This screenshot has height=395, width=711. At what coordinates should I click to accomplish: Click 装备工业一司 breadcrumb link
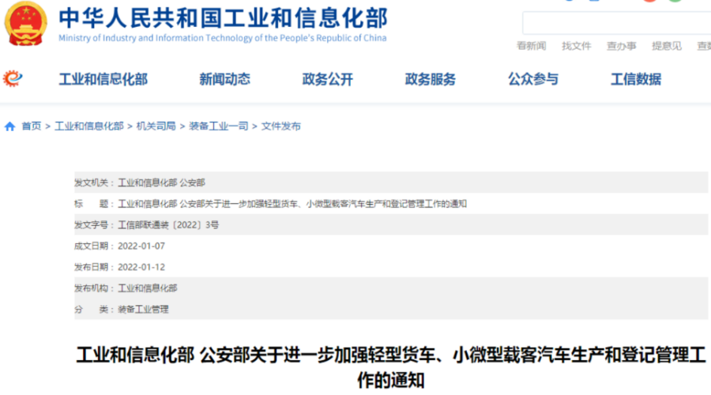(219, 126)
